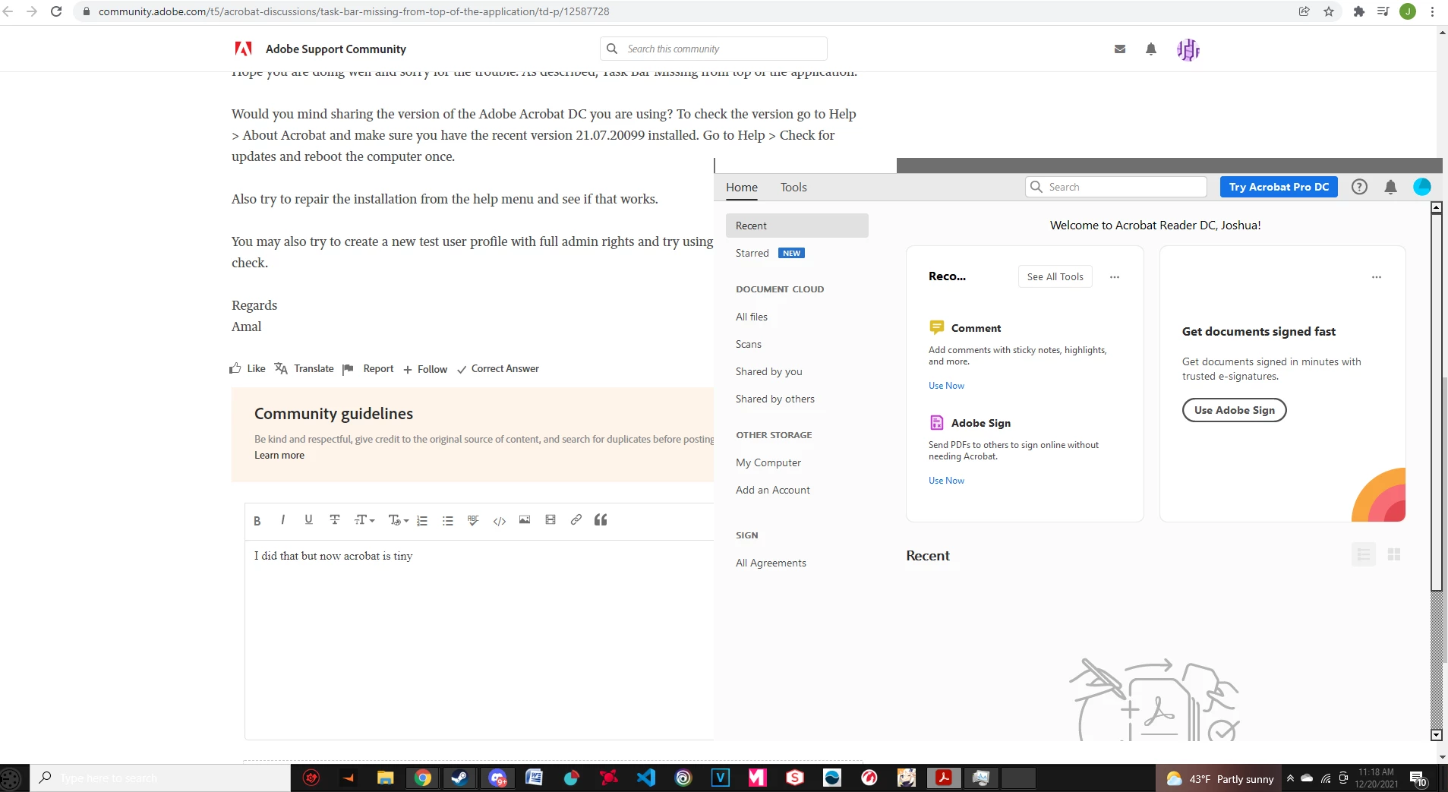Apply strikethrough in reply editor
Image resolution: width=1448 pixels, height=792 pixels.
[334, 520]
